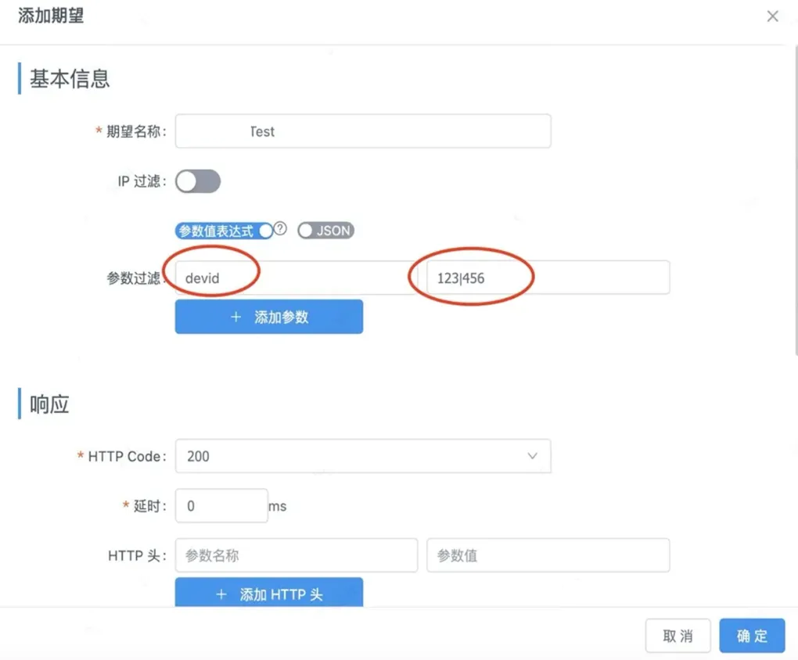This screenshot has width=798, height=660.
Task: Click the HTTP 头 参数值 field
Action: point(548,555)
